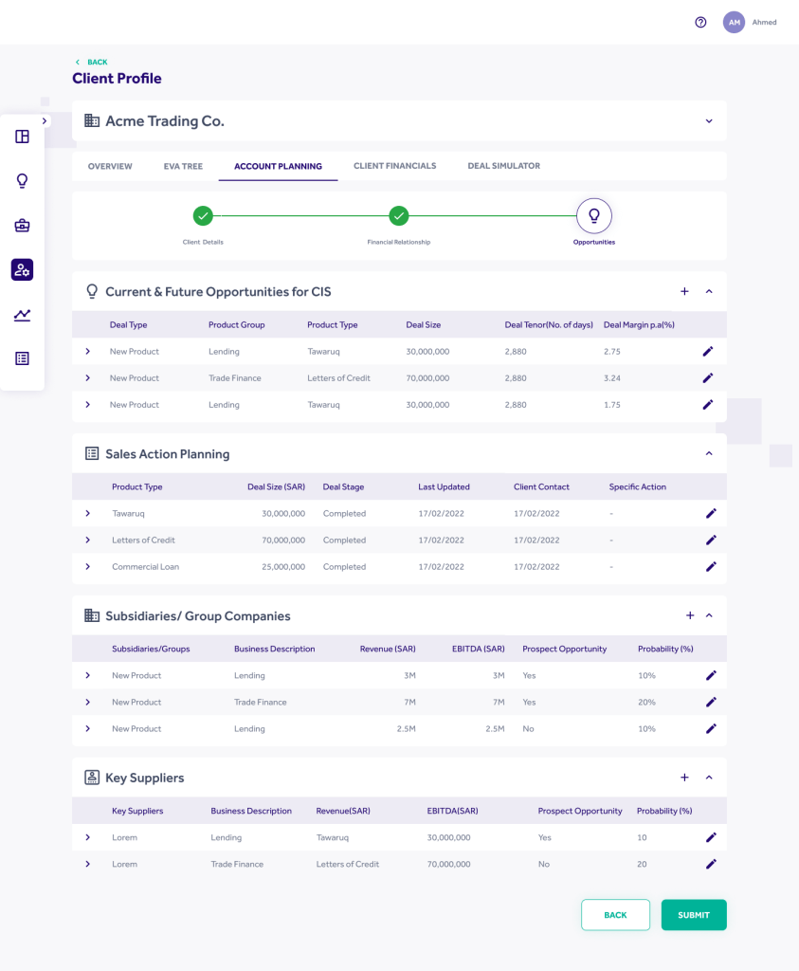Click the Client Details completed step

point(203,216)
